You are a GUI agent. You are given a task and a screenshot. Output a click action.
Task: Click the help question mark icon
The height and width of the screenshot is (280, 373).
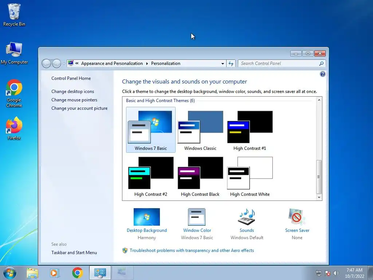pyautogui.click(x=323, y=74)
